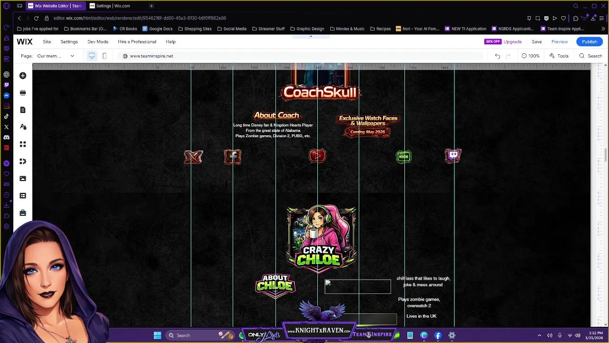This screenshot has width=609, height=343.
Task: Open a new browser tab
Action: (x=151, y=6)
